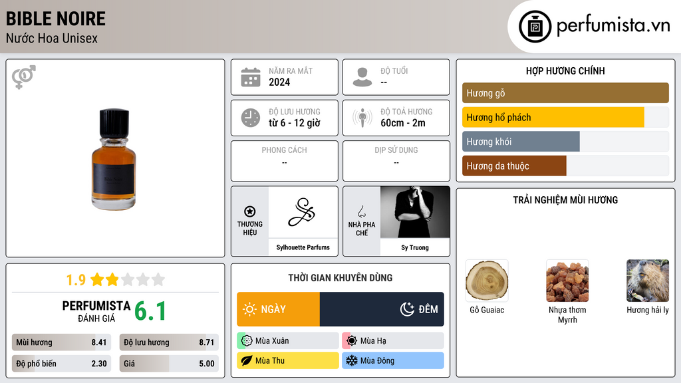This screenshot has height=383, width=681.
Task: Click the Phong cách card
Action: pyautogui.click(x=285, y=161)
